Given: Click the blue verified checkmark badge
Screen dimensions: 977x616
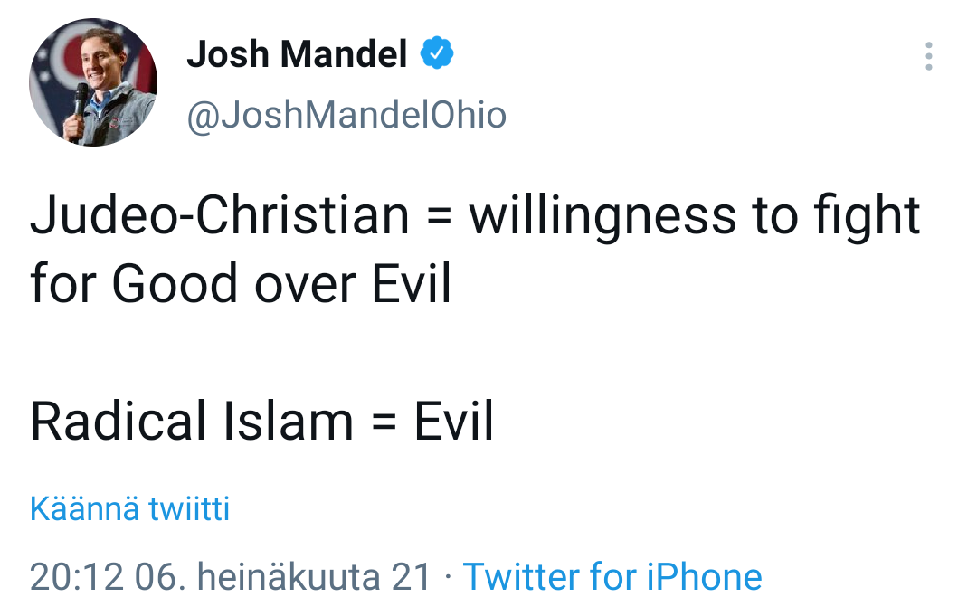Looking at the screenshot, I should 437,53.
